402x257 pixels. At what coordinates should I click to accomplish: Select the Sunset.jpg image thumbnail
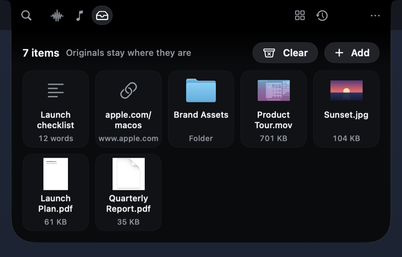pyautogui.click(x=347, y=90)
